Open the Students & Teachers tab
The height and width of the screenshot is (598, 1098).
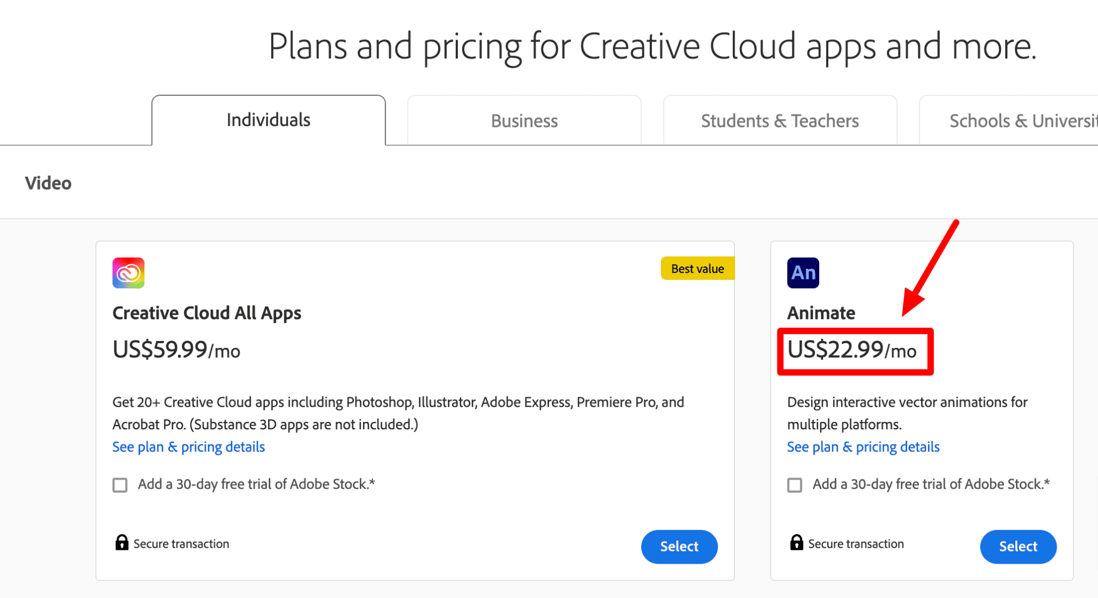[x=779, y=120]
